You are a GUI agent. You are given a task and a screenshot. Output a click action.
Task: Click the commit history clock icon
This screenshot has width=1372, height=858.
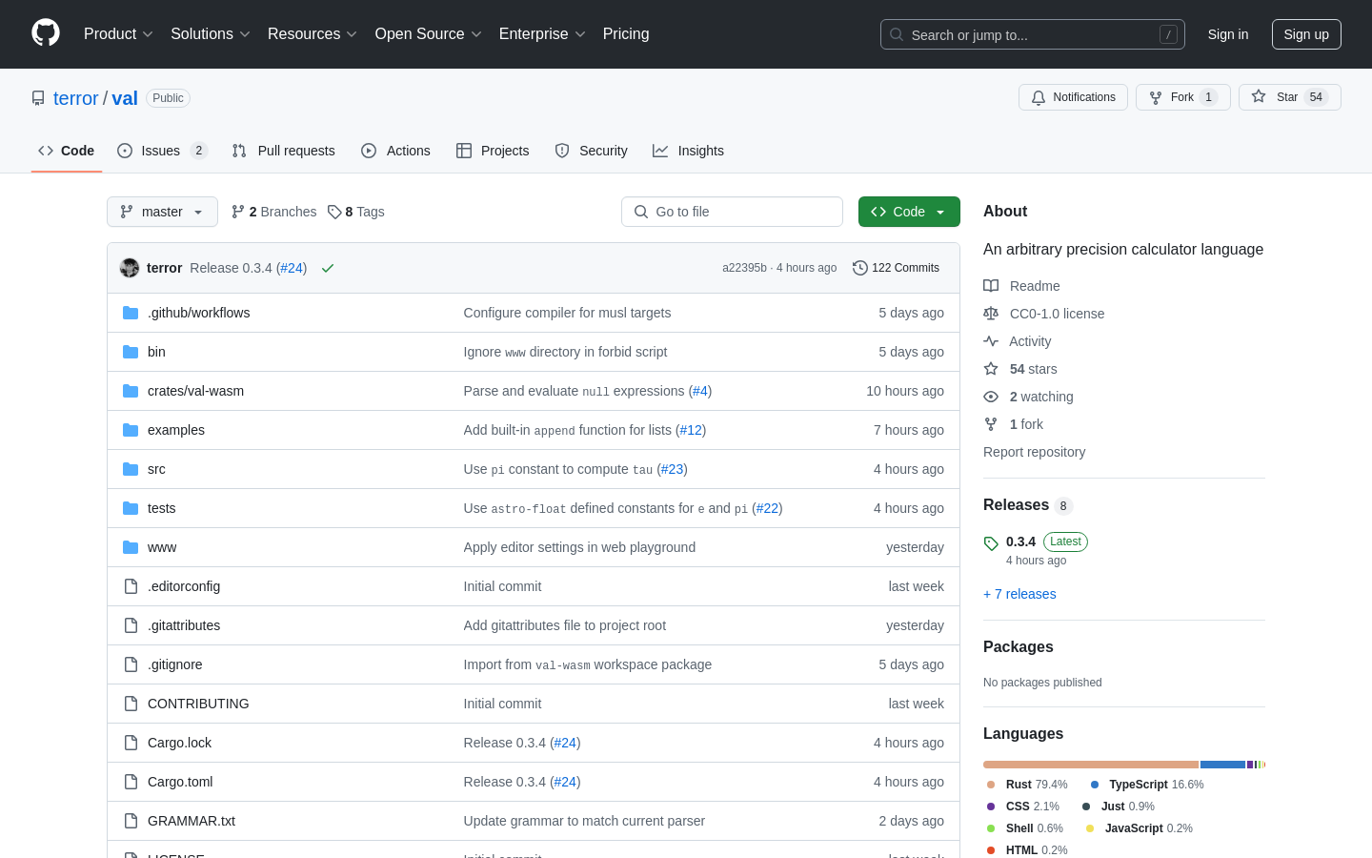[860, 268]
